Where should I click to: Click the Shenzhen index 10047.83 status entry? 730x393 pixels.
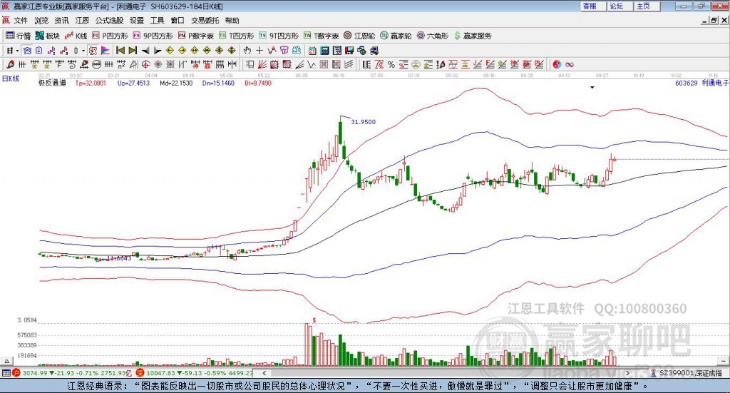pyautogui.click(x=195, y=373)
